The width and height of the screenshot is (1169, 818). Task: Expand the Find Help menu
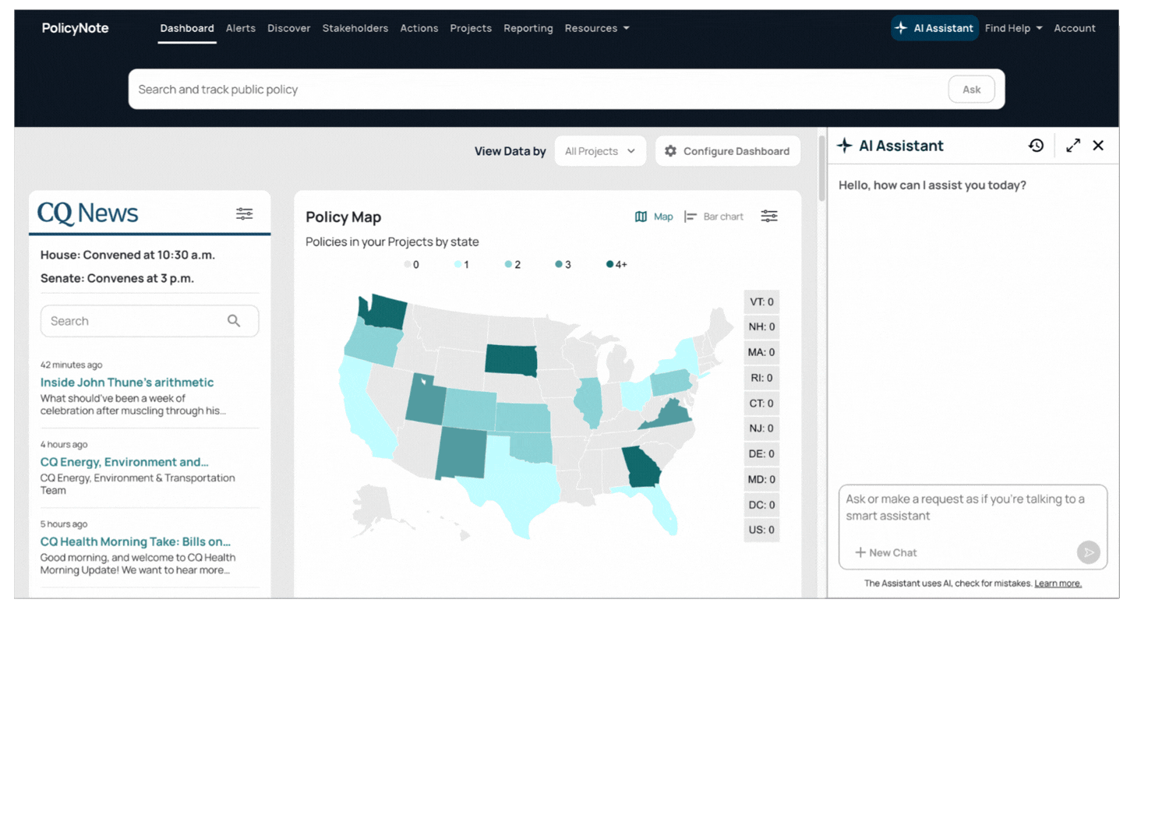[x=1013, y=28]
